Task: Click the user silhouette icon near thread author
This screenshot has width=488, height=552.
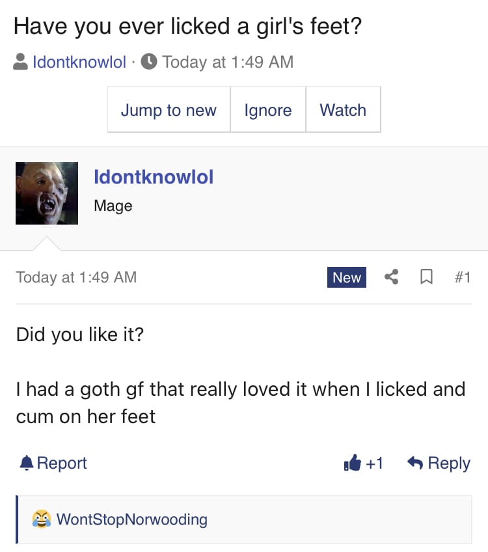Action: pyautogui.click(x=20, y=62)
